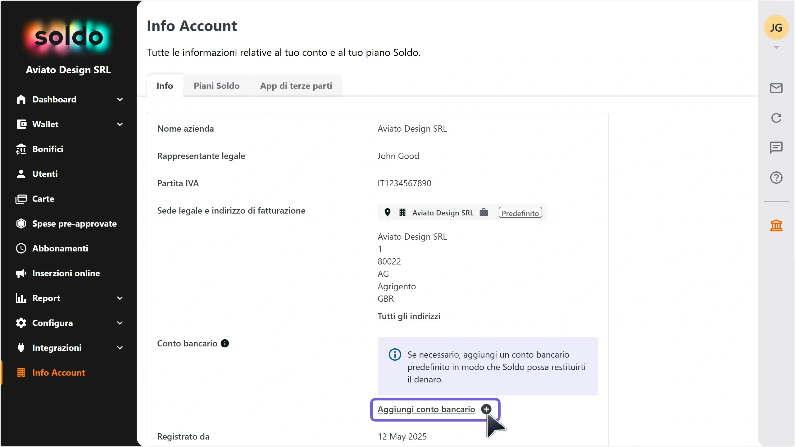Expand the Integrazioni menu chevron

pos(120,348)
